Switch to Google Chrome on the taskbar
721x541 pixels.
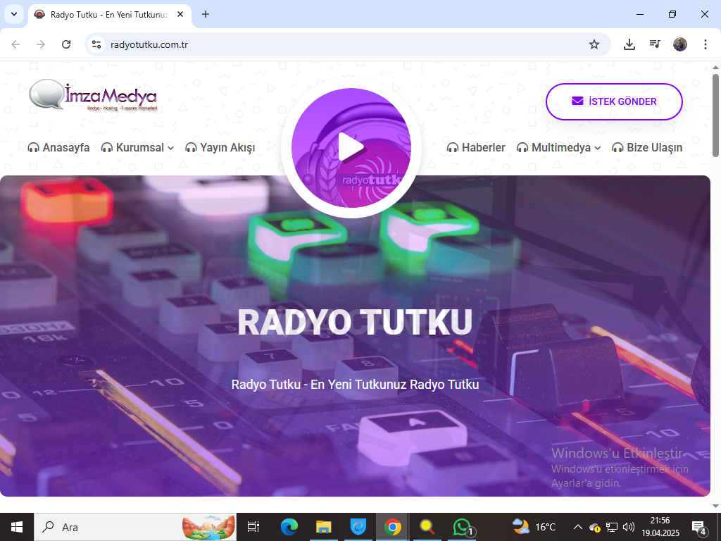(x=393, y=527)
